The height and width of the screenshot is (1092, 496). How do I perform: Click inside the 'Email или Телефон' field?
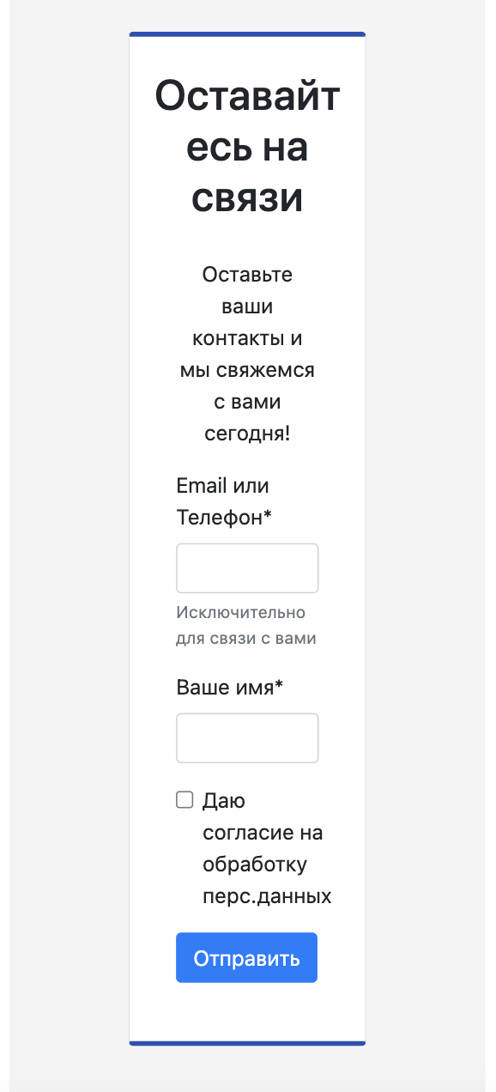(x=247, y=567)
